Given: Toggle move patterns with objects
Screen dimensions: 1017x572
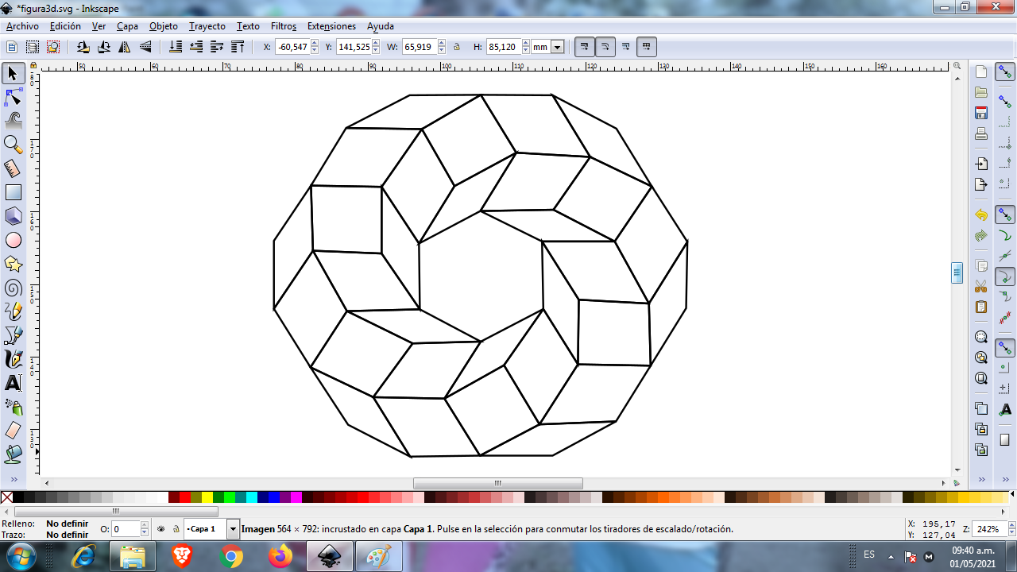Looking at the screenshot, I should point(647,47).
